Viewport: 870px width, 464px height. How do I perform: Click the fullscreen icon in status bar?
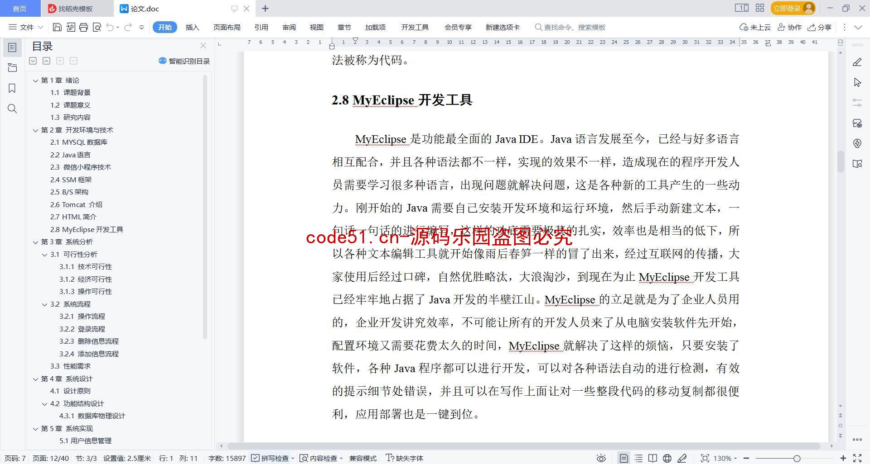point(857,458)
